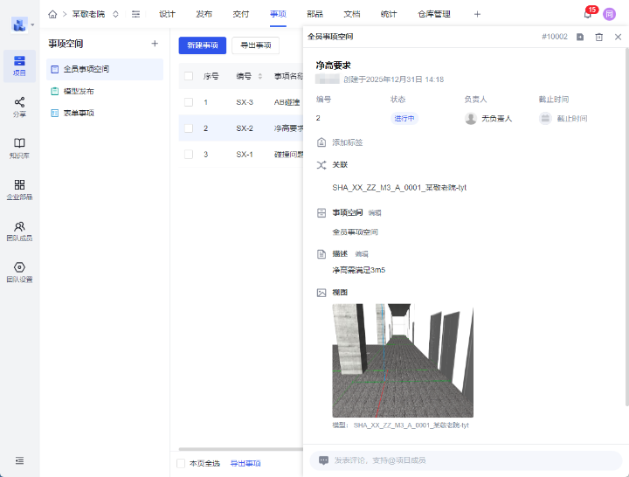Click the notification bell with 15 badge
Viewport: 629px width, 477px height.
[x=588, y=14]
